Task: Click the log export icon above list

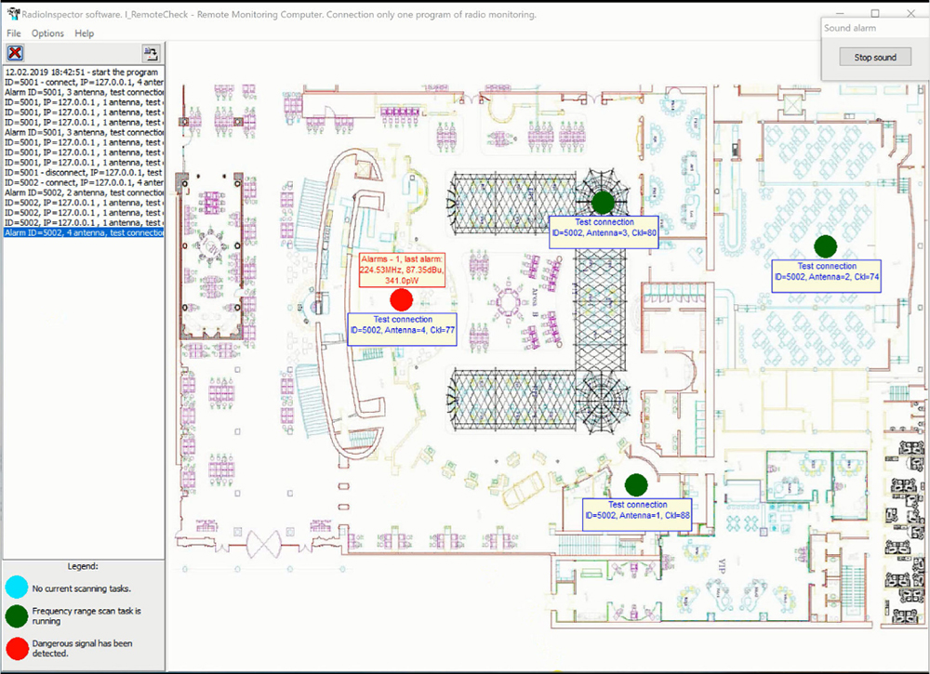Action: tap(150, 53)
